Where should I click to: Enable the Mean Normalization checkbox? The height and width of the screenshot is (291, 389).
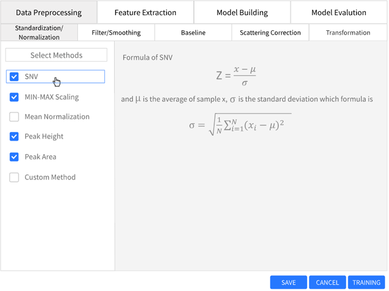15,117
